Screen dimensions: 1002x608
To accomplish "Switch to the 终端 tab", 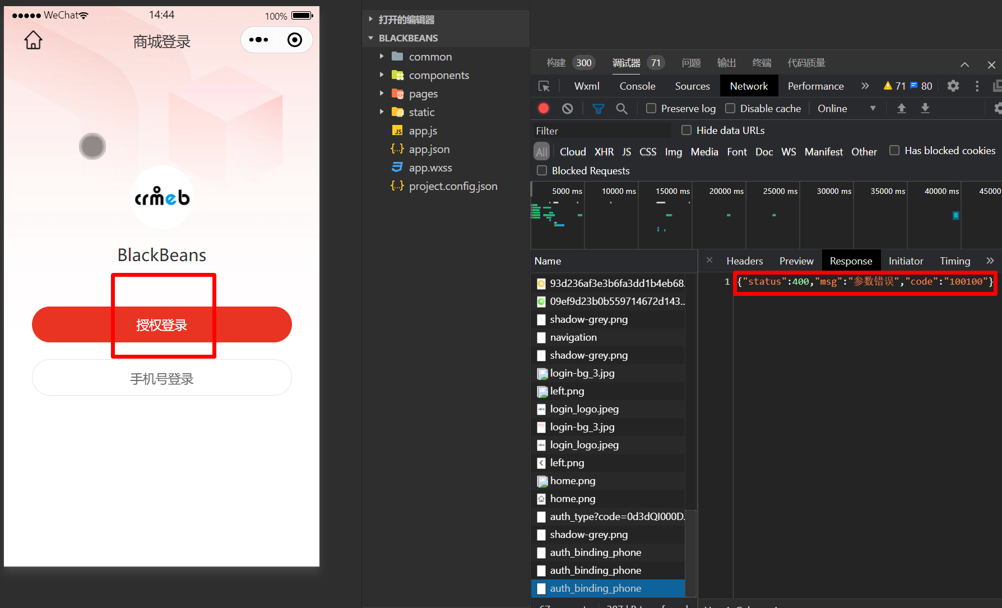I will point(762,62).
